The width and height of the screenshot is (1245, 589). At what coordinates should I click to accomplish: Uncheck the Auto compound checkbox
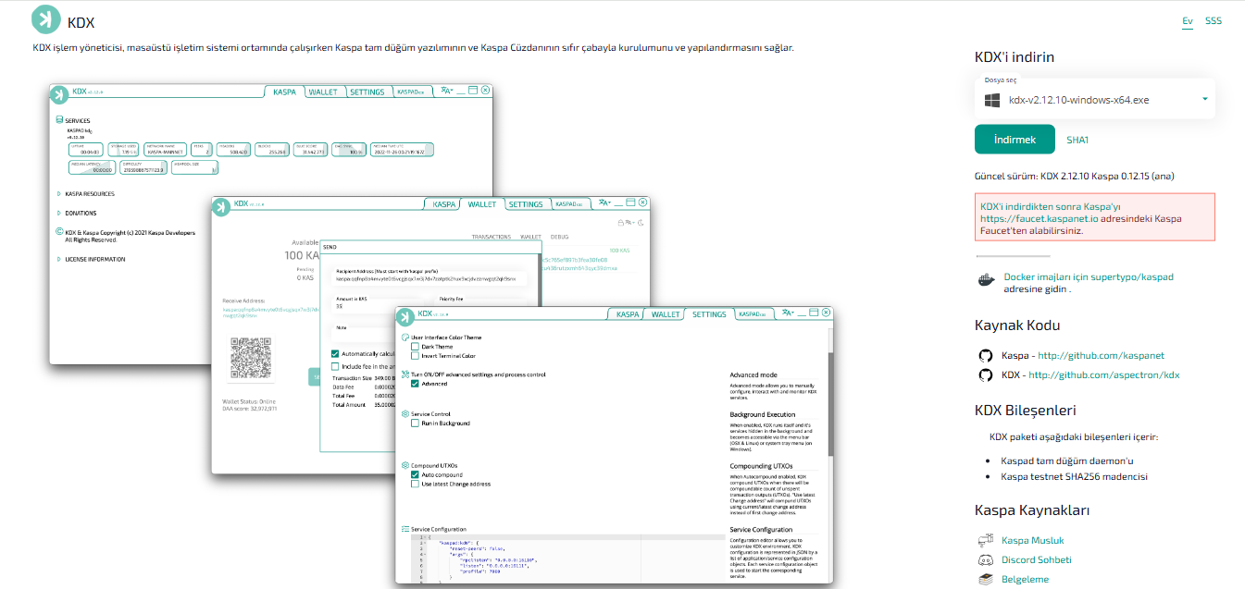coord(416,475)
